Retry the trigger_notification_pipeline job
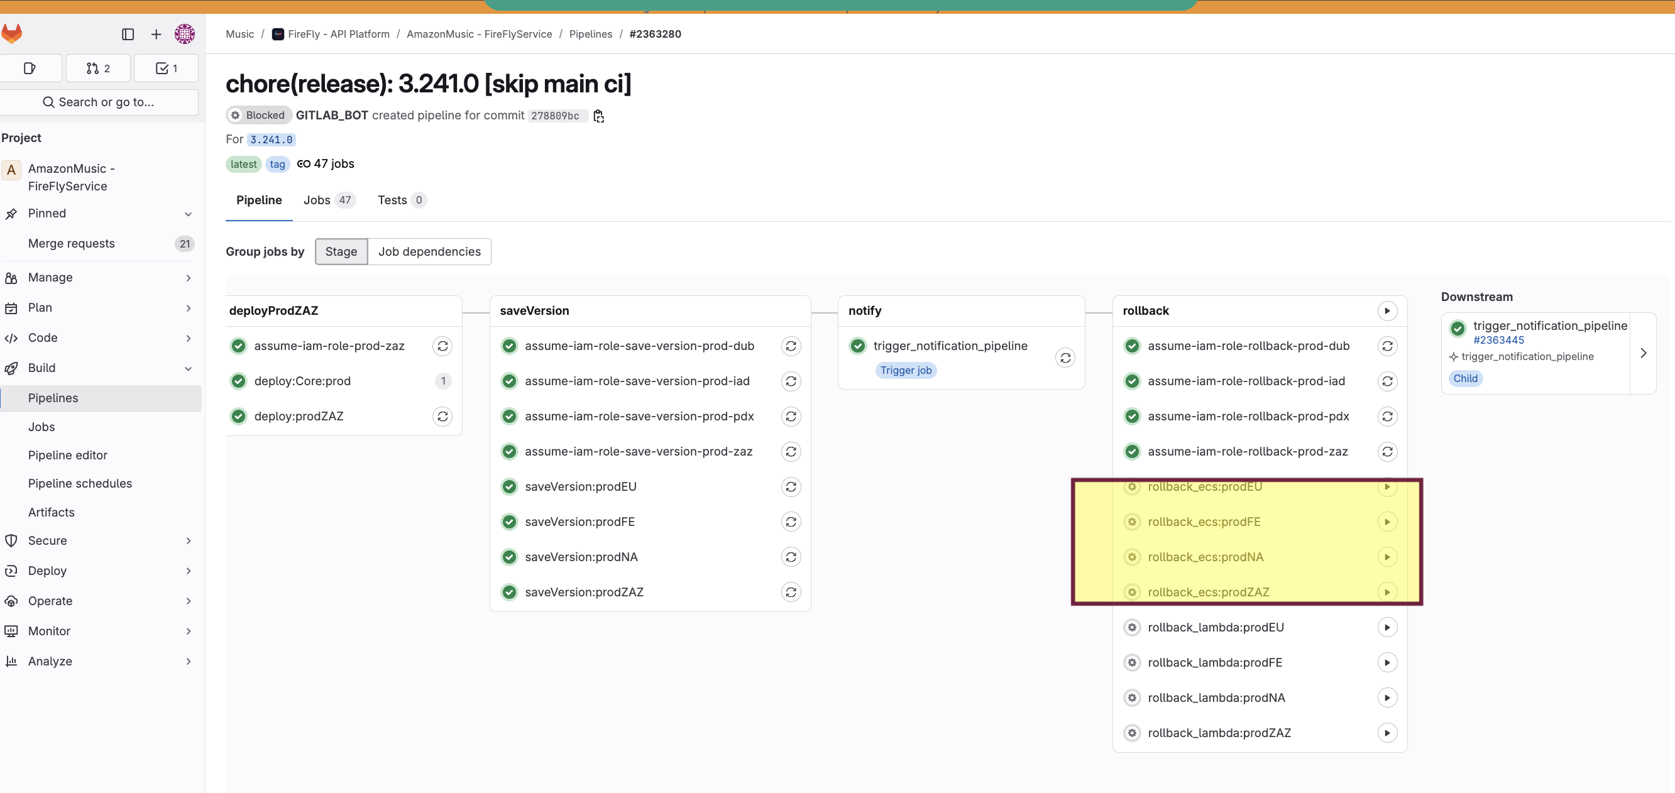The image size is (1675, 793). coord(1065,358)
